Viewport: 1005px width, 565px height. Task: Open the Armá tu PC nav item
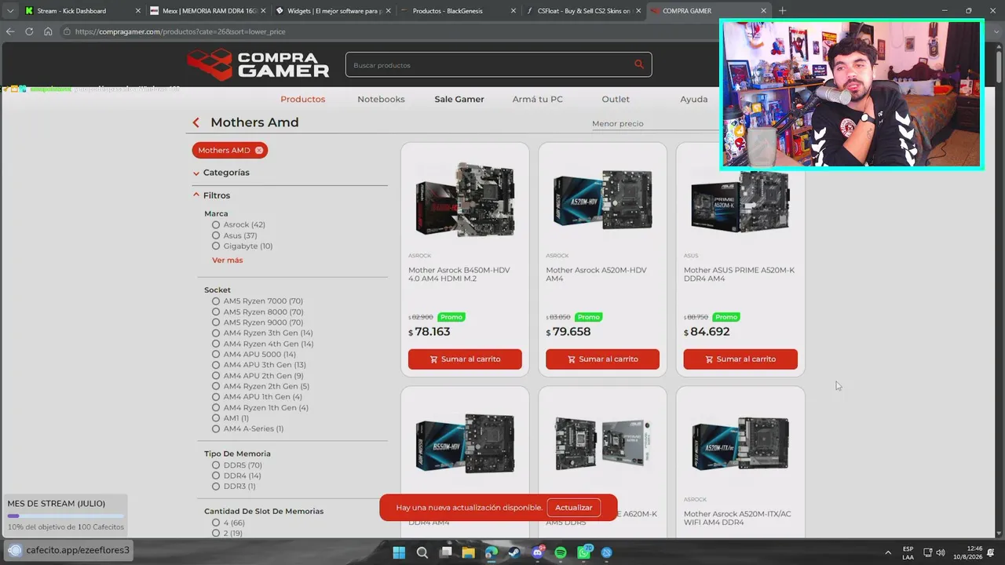(x=538, y=100)
